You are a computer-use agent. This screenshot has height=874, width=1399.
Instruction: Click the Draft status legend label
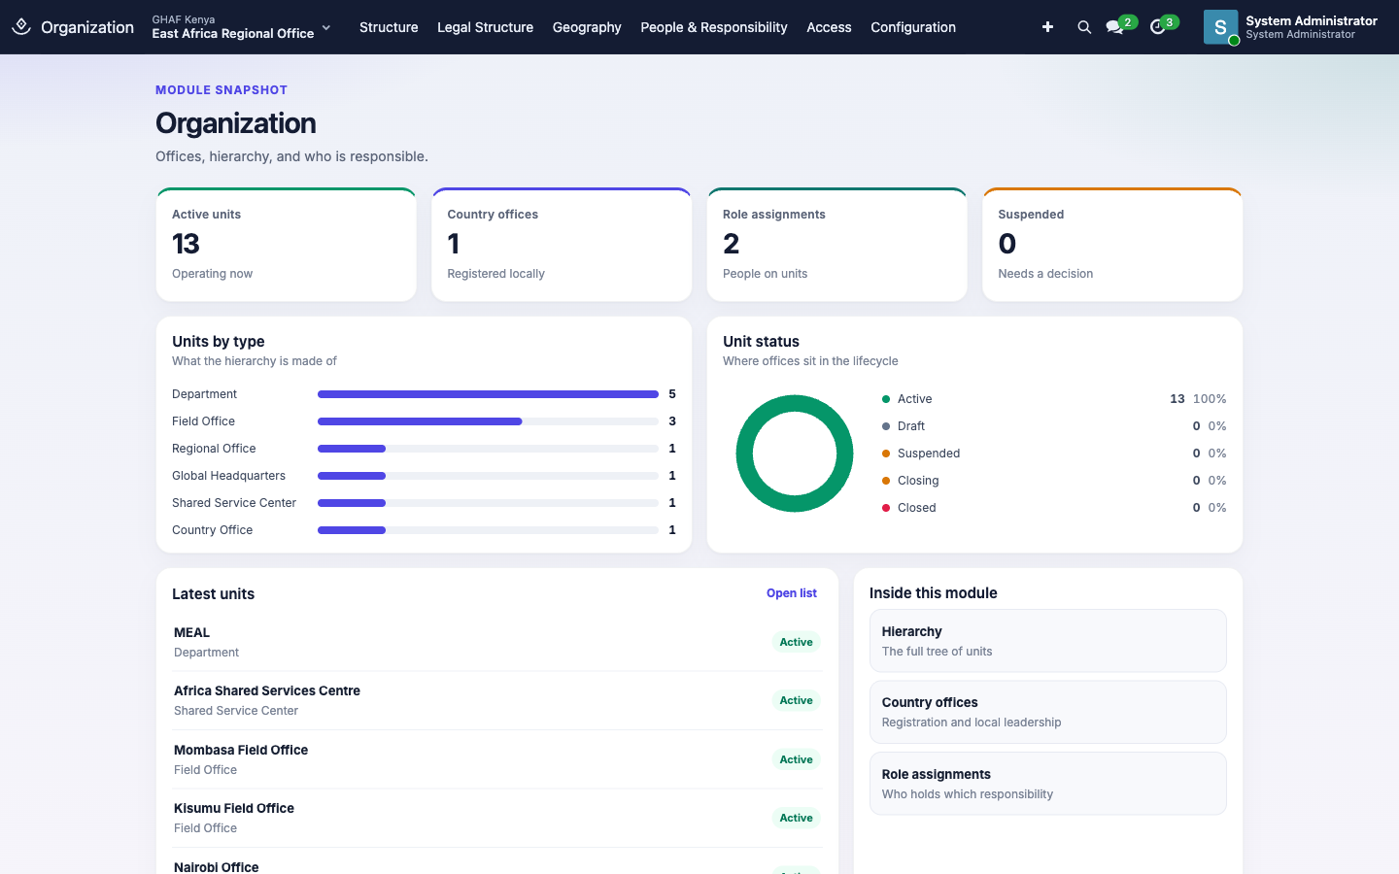(x=911, y=426)
